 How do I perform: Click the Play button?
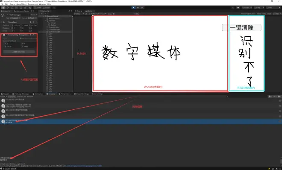pyautogui.click(x=133, y=8)
